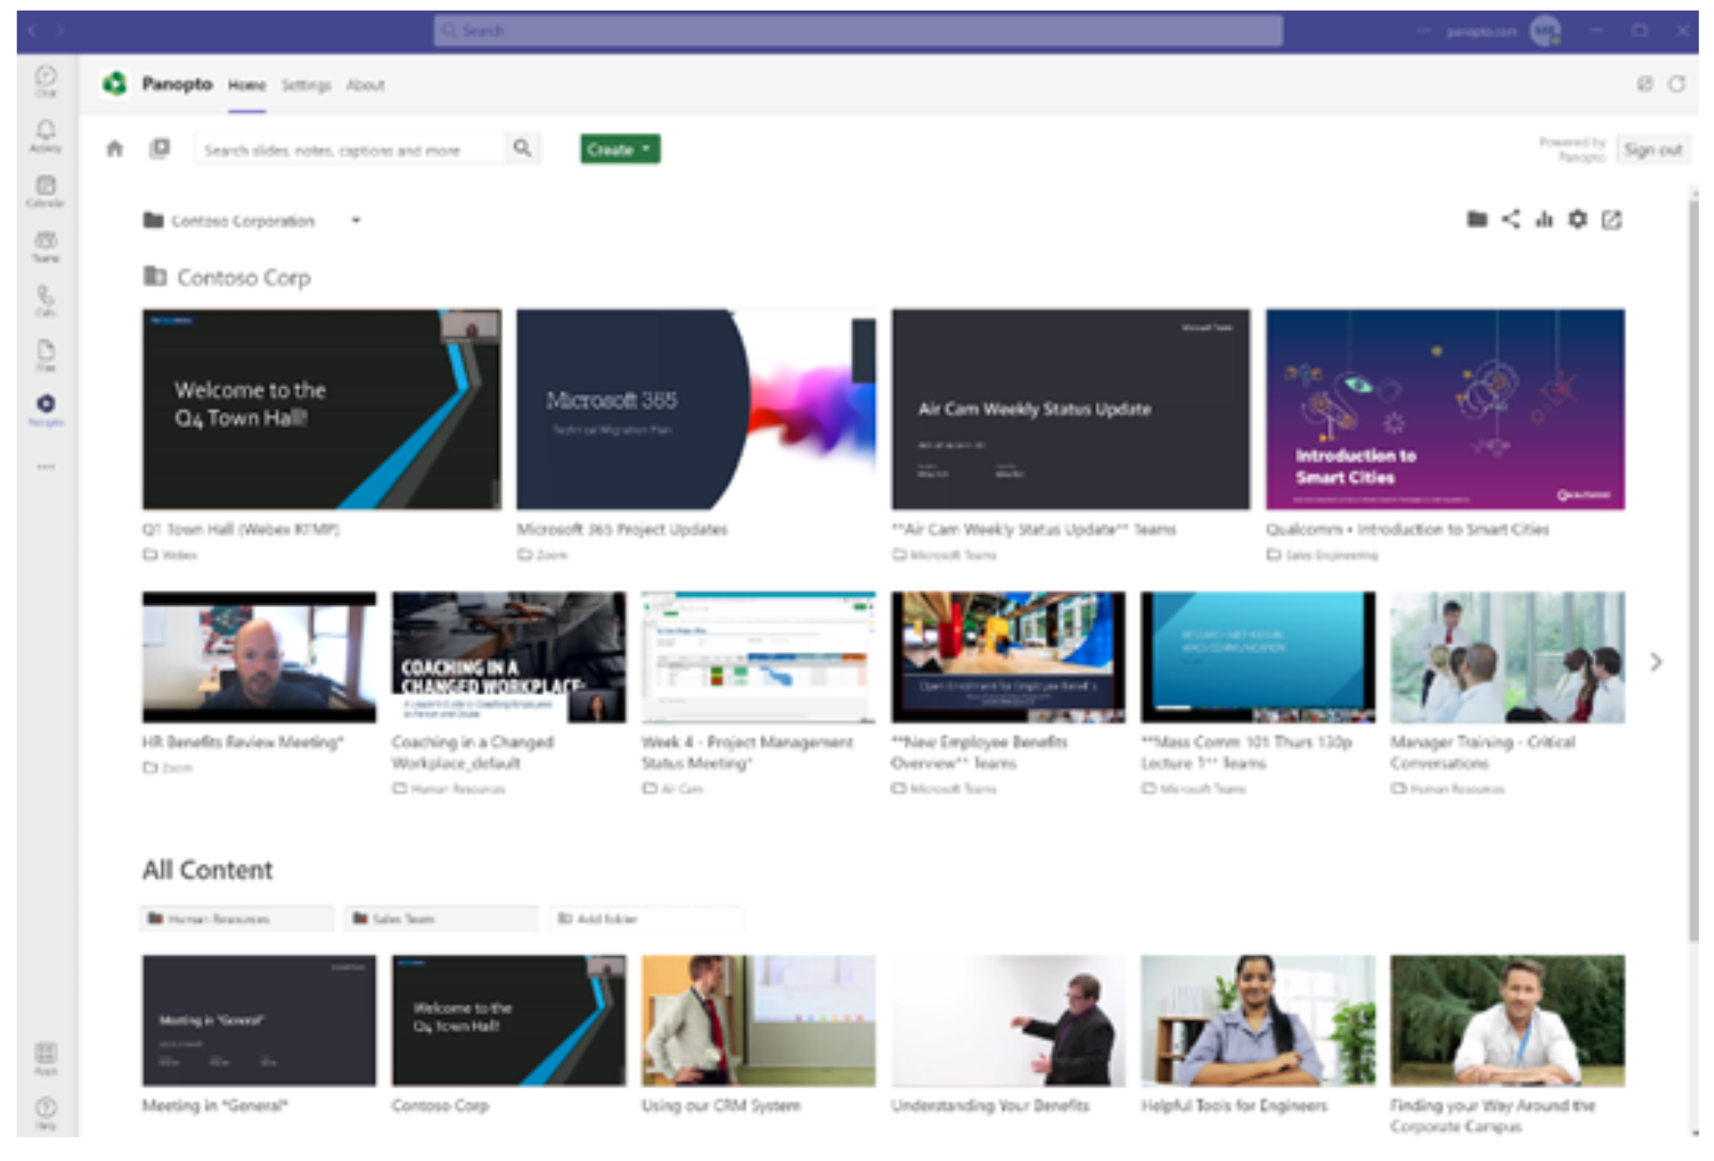Open the About tab
Viewport: 1714px width, 1161px height.
[366, 85]
